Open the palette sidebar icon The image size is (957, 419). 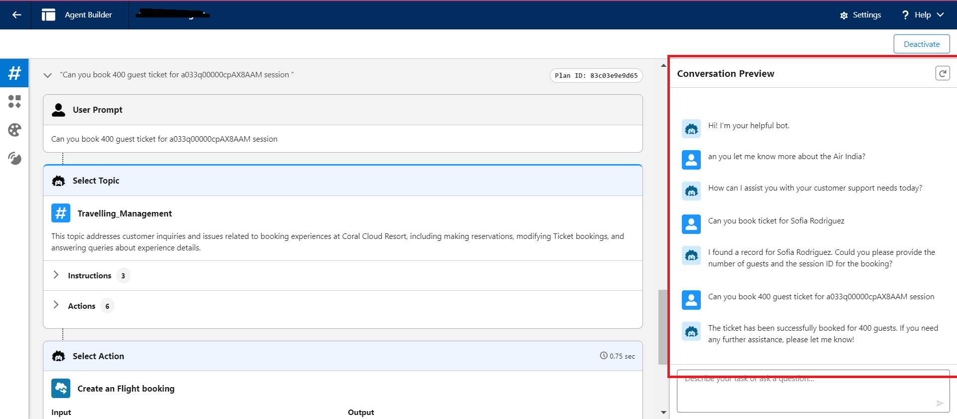click(14, 130)
